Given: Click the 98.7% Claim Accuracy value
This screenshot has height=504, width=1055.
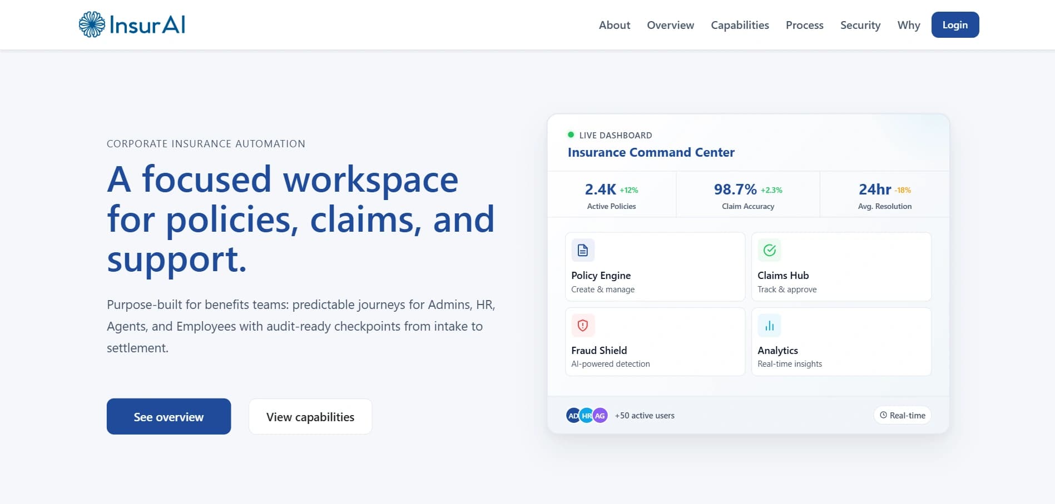Looking at the screenshot, I should click(x=735, y=189).
